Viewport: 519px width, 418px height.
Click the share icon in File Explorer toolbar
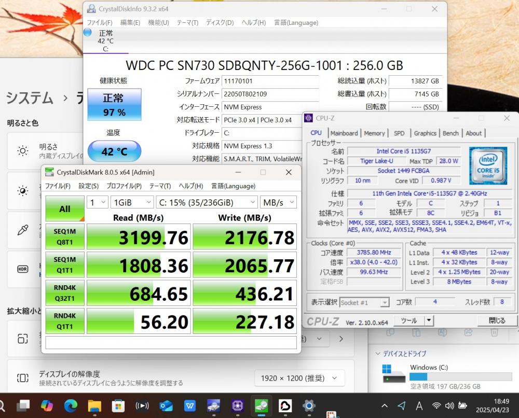[468, 332]
